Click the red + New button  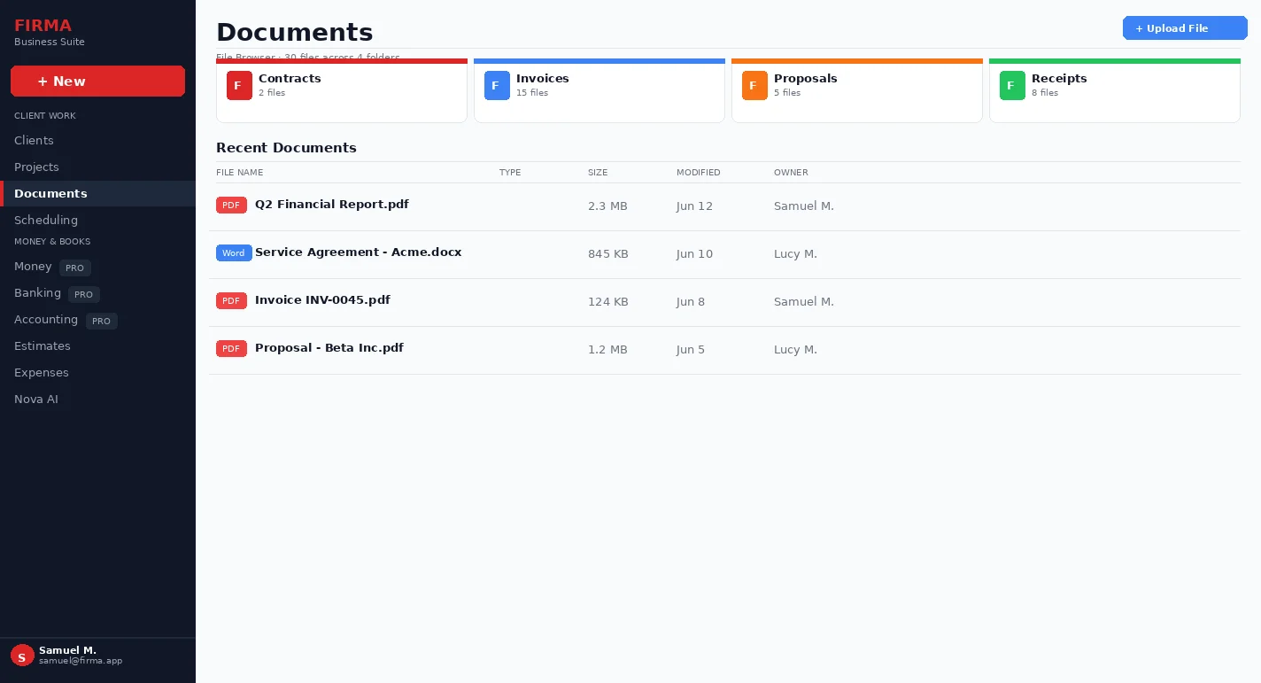(97, 81)
